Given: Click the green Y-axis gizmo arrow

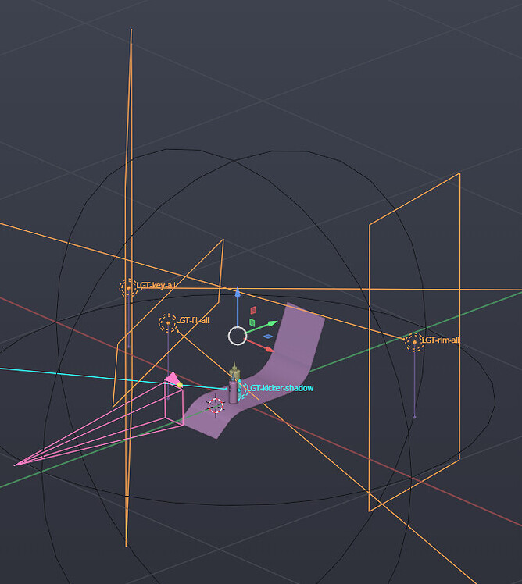Looking at the screenshot, I should point(272,323).
